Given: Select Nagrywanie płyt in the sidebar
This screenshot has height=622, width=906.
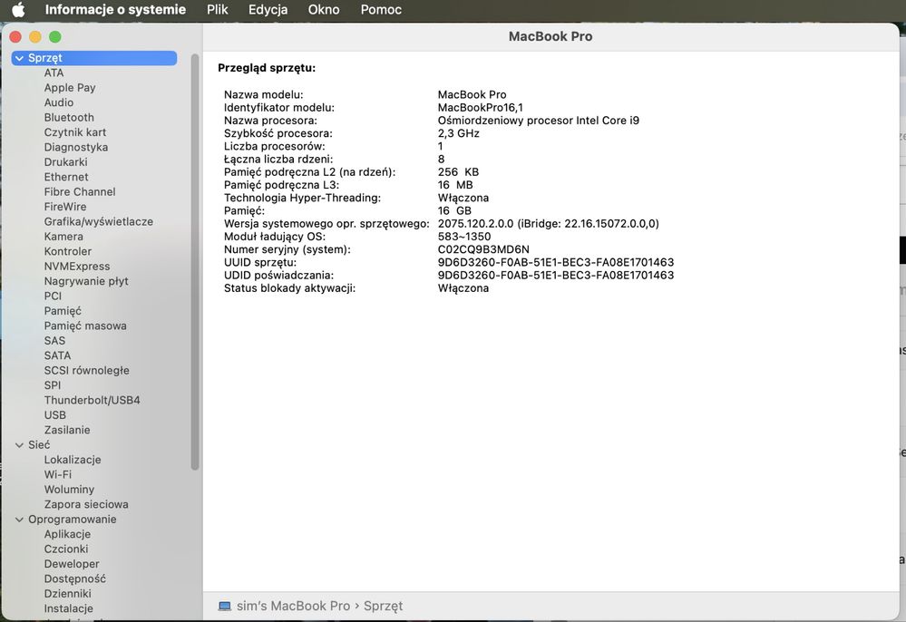Looking at the screenshot, I should click(86, 281).
